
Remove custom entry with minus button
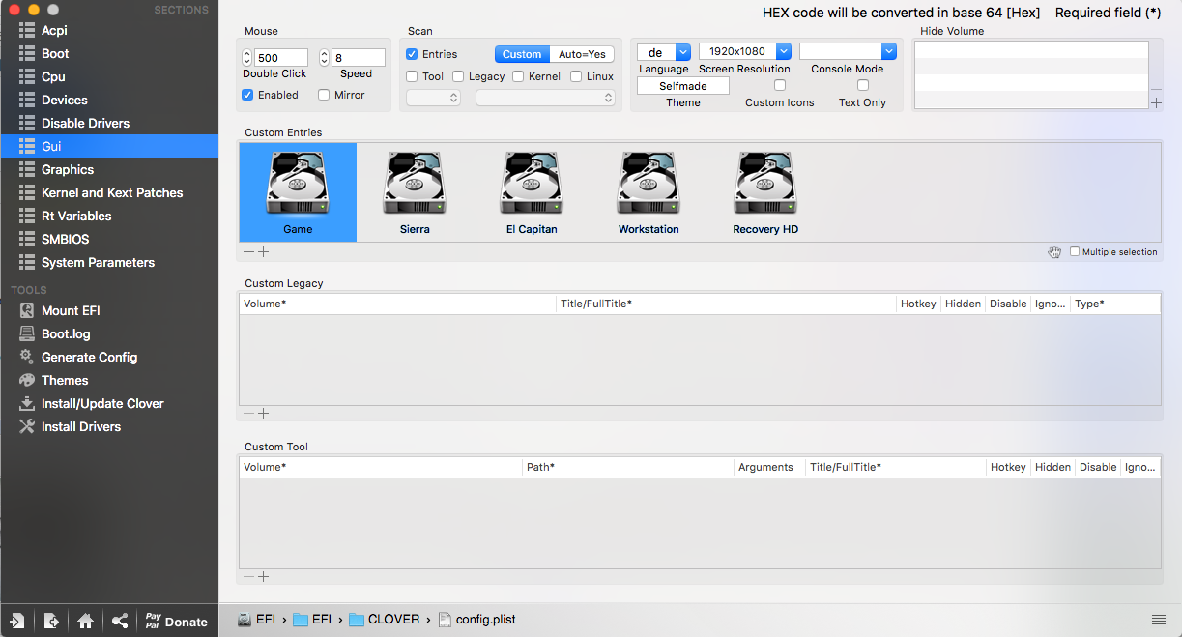pyautogui.click(x=248, y=251)
